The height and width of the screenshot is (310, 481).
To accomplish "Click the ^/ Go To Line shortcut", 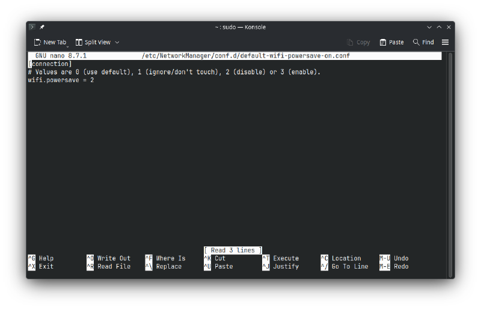I will coord(345,267).
